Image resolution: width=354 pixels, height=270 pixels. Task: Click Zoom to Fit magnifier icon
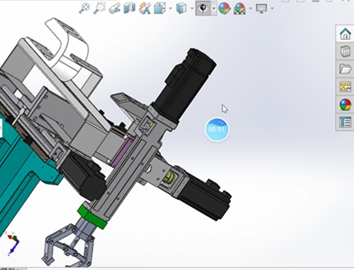click(84, 8)
